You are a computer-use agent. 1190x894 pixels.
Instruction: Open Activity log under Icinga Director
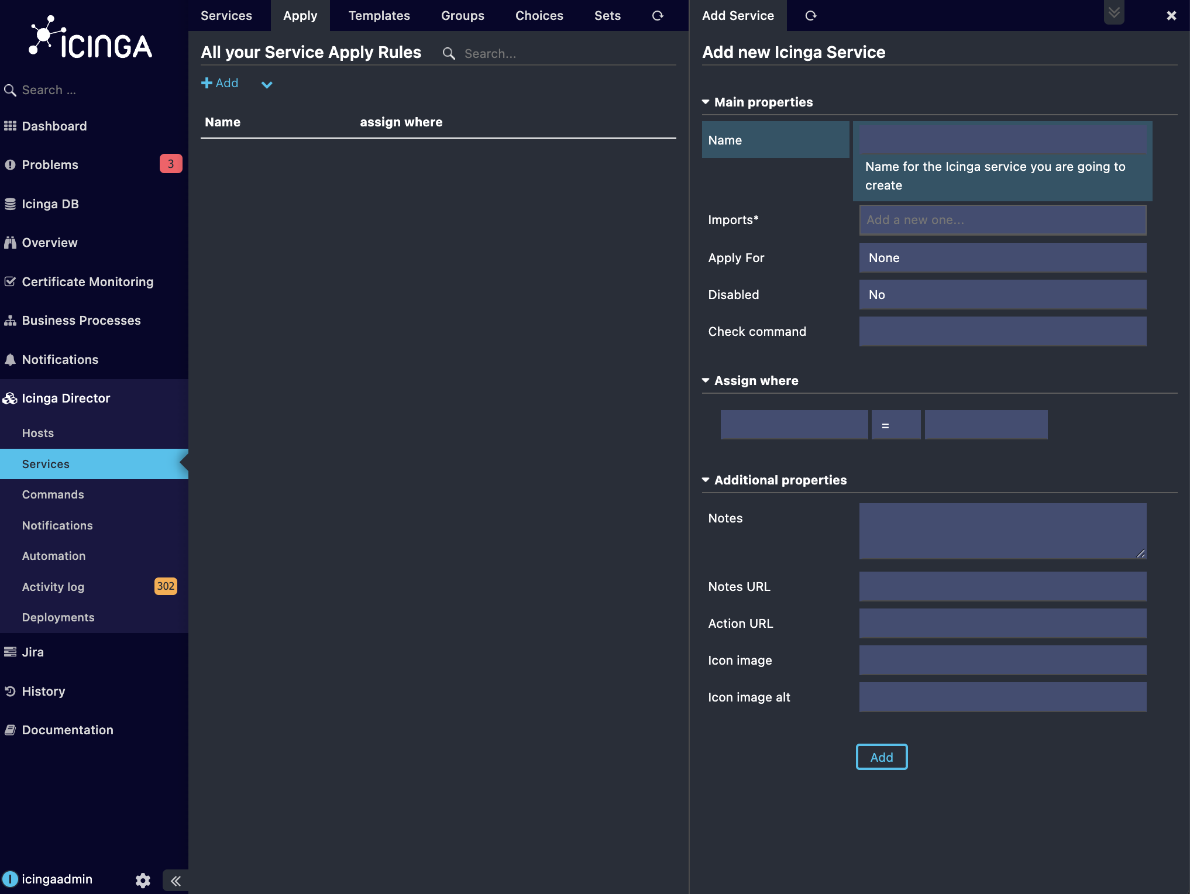click(53, 587)
